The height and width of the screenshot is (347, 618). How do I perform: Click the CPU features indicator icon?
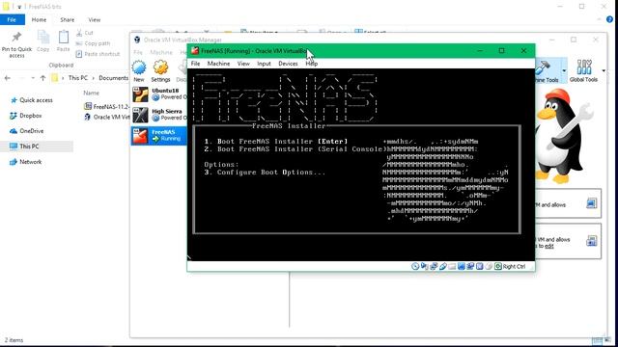pyautogui.click(x=480, y=266)
